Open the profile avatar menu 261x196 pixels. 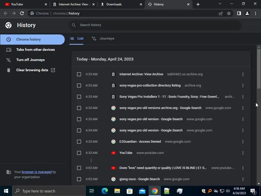point(247,13)
